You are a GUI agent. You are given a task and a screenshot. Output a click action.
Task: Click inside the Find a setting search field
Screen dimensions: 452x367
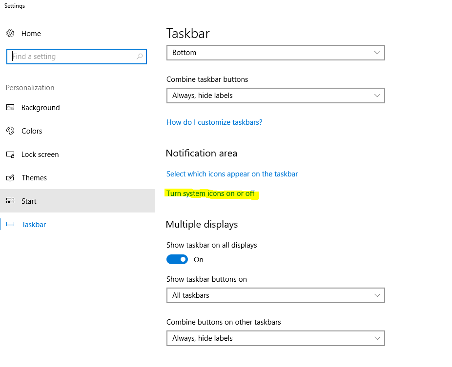tap(73, 56)
